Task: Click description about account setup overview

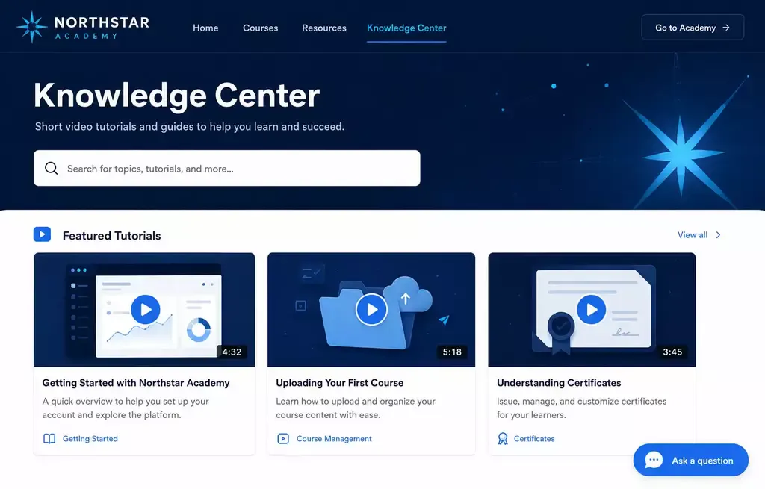Action: click(126, 408)
